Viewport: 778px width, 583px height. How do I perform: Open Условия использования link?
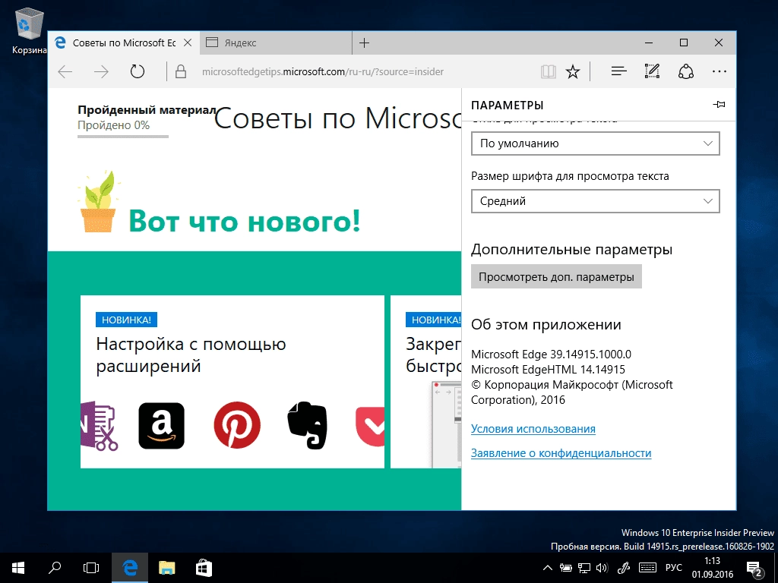pyautogui.click(x=533, y=429)
